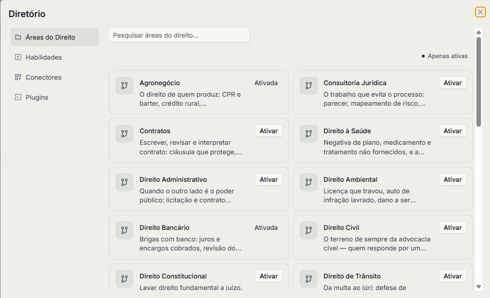Click the Contratos card icon
Screen dimensions: 490x298
125,134
